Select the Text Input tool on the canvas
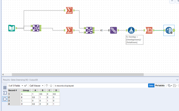 [12, 28]
